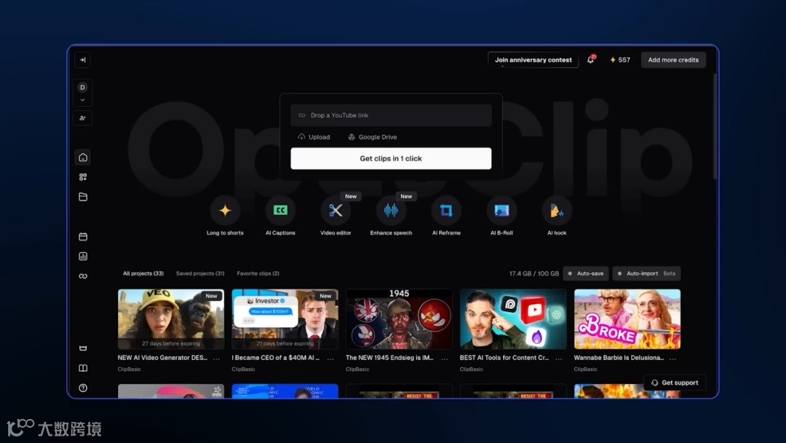
Task: Open the AI Captions tool
Action: click(x=280, y=216)
